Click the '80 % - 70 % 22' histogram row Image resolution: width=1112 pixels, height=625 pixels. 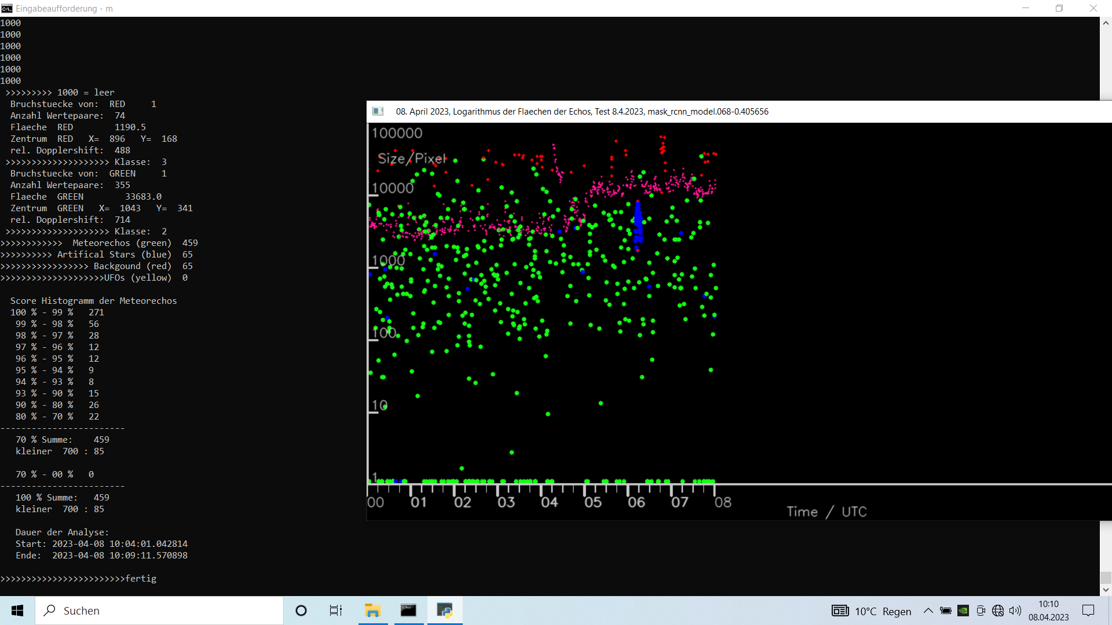(57, 417)
